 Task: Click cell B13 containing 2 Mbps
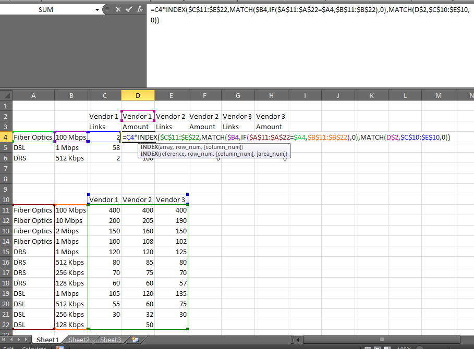tap(71, 231)
